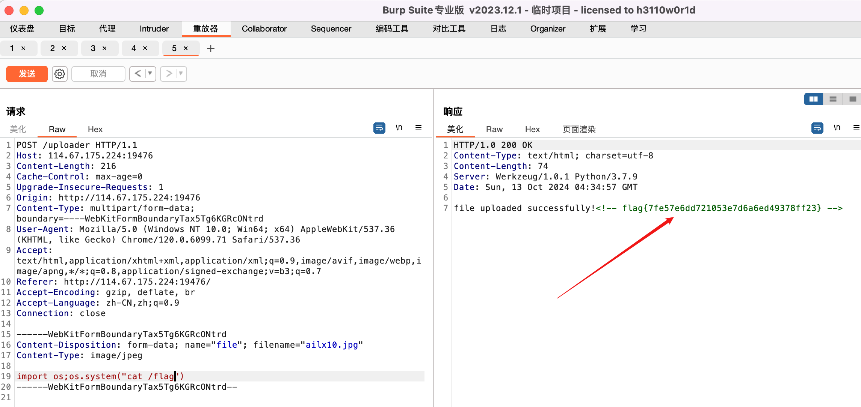861x407 pixels.
Task: Click the 发送 send button
Action: coord(27,74)
